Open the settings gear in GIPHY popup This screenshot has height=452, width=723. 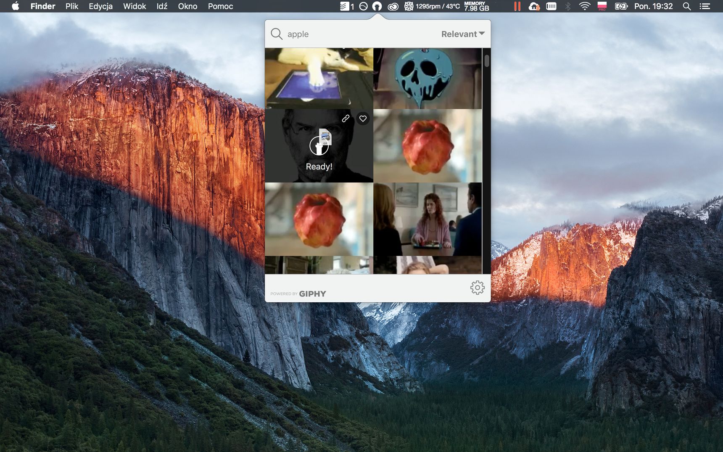pyautogui.click(x=477, y=288)
